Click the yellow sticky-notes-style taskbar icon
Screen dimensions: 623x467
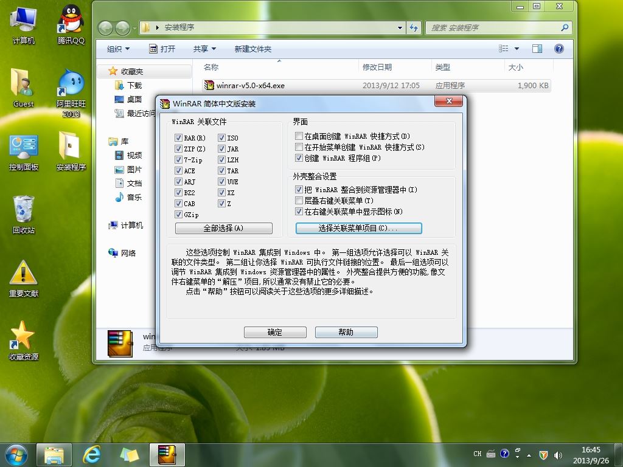coord(130,455)
